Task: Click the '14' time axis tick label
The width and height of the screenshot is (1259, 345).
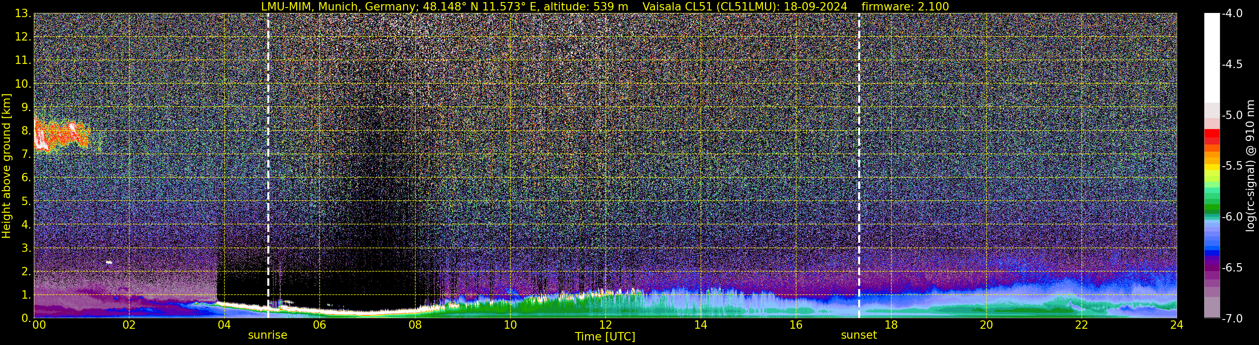Action: (700, 325)
